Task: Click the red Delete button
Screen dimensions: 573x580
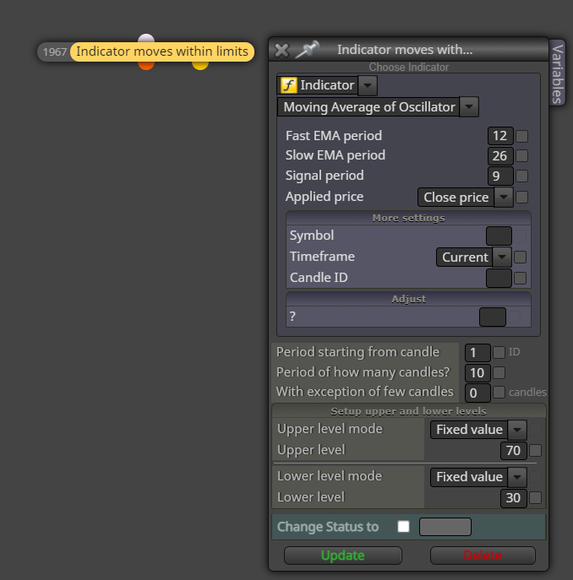Action: pyautogui.click(x=483, y=556)
